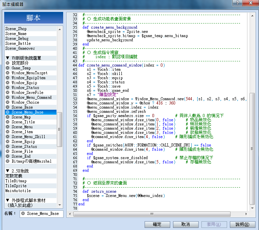Viewport: 259px width, 230px height.
Task: Select the Game_Temp script entry
Action: click(31, 68)
